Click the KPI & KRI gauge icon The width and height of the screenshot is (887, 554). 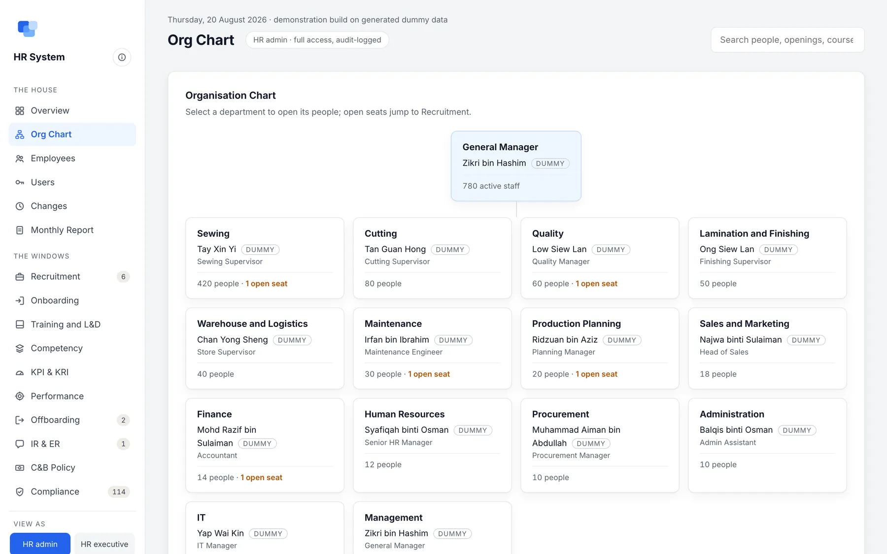tap(20, 372)
